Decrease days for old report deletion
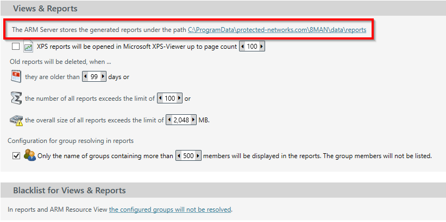Image resolution: width=446 pixels, height=222 pixels. tap(85, 77)
